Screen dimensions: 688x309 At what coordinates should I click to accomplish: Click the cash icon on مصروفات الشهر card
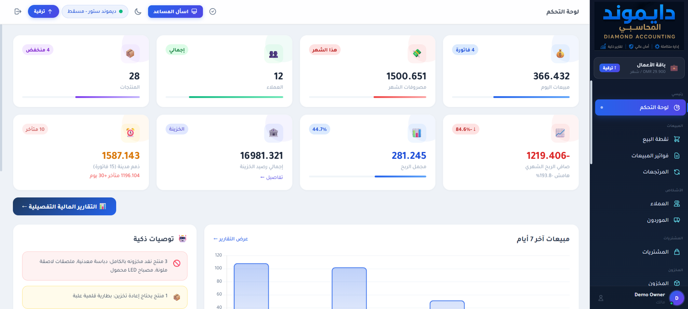(x=417, y=54)
